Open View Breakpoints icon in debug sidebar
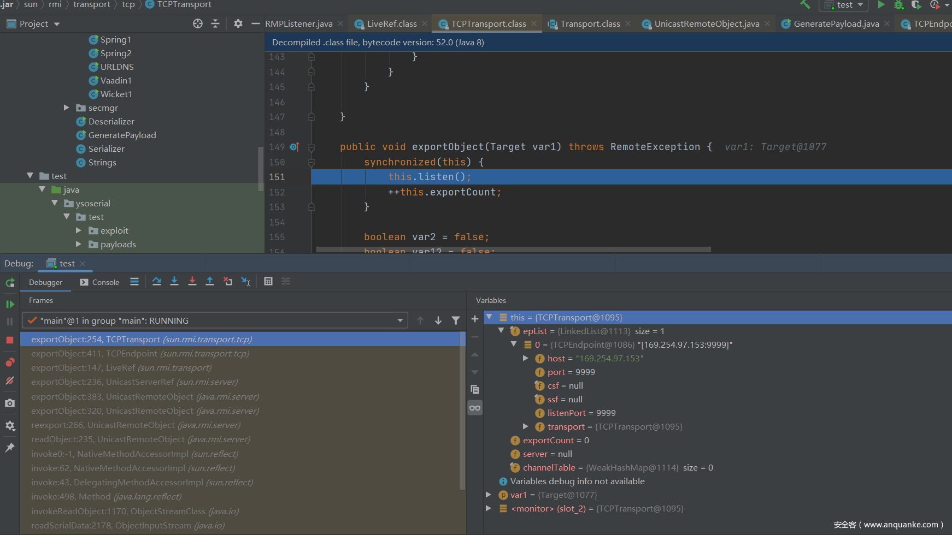952x535 pixels. coord(10,362)
